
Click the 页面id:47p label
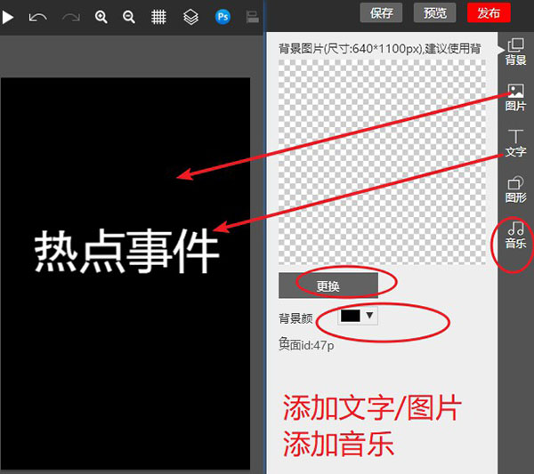[306, 345]
